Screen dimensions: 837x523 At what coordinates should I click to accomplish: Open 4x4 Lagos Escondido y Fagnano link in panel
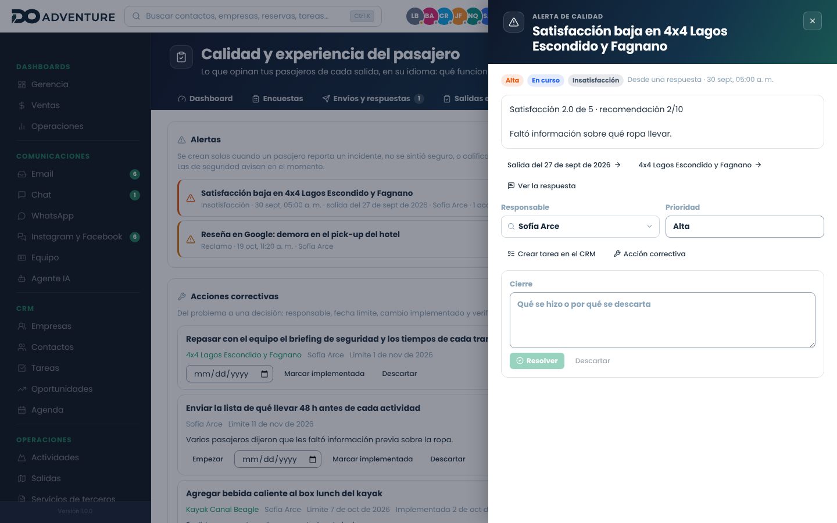tap(700, 165)
